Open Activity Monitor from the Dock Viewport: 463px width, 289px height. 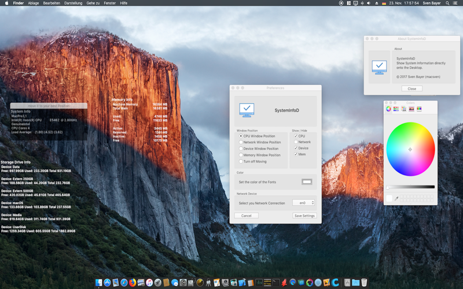click(x=259, y=283)
